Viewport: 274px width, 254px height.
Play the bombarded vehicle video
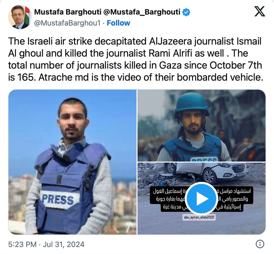(201, 199)
